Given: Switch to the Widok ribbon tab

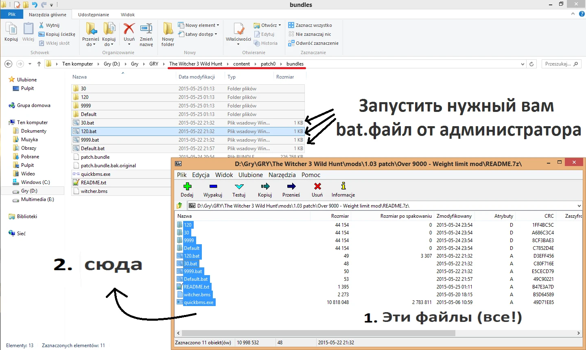Looking at the screenshot, I should tap(127, 14).
